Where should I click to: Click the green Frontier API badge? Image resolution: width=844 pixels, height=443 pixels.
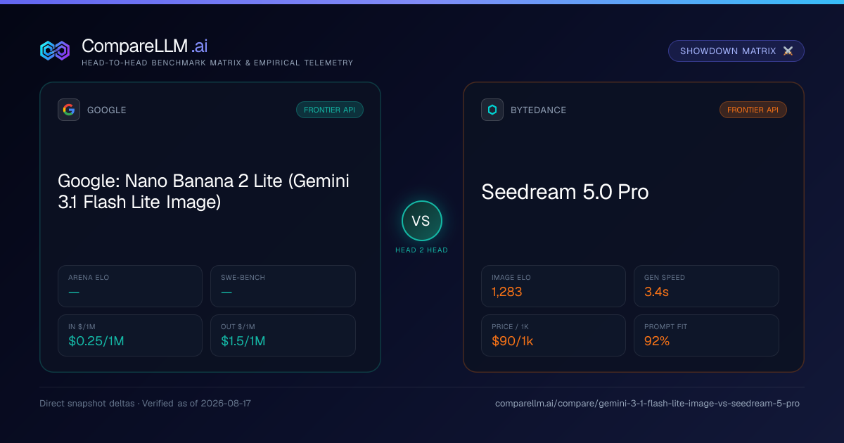click(330, 110)
